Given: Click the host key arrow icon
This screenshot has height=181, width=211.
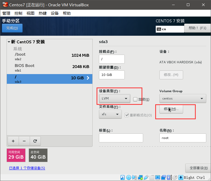Looking at the screenshot, I should (x=181, y=177).
